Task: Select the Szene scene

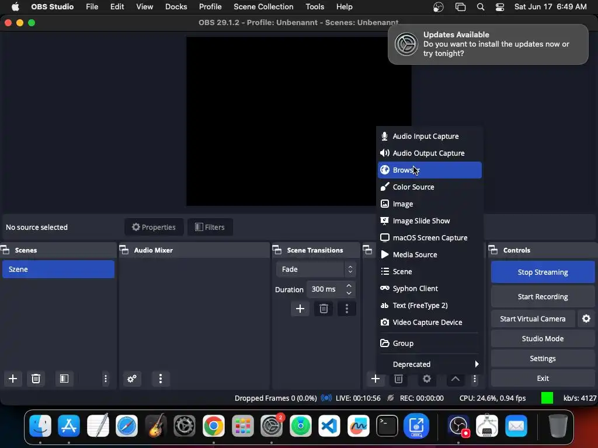Action: pos(58,269)
